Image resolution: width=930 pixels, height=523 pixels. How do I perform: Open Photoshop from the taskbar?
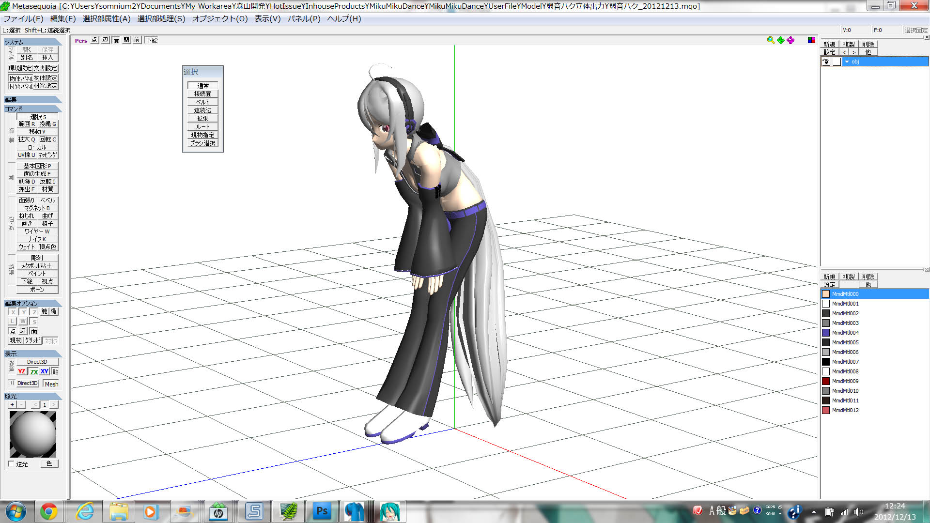coord(322,511)
